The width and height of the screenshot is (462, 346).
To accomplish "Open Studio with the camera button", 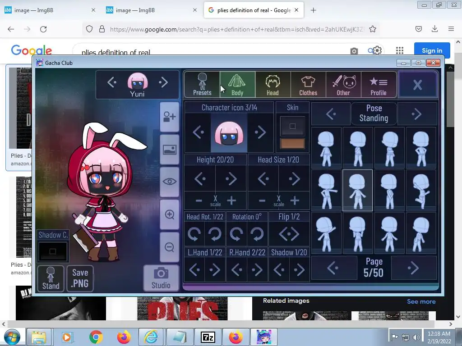I will [x=161, y=278].
